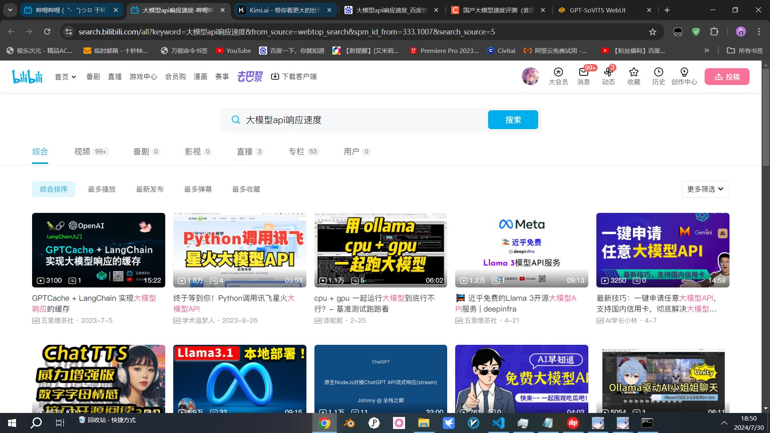Open a new browser tab
The image size is (770, 433).
[x=667, y=10]
